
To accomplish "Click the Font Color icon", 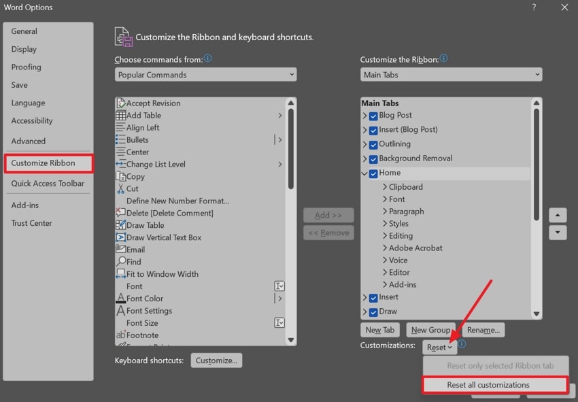I will pos(120,298).
